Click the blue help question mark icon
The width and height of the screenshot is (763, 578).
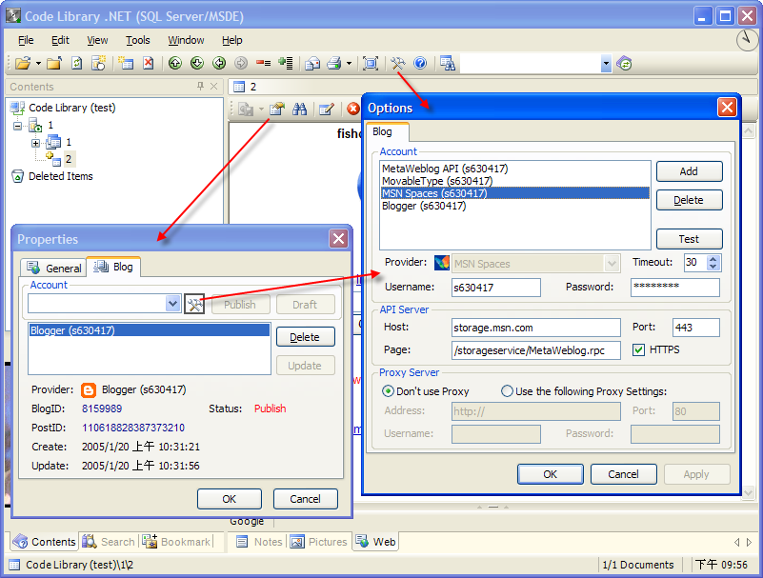pyautogui.click(x=420, y=63)
